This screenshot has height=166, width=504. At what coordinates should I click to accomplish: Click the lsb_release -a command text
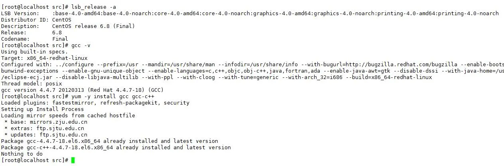94,7
